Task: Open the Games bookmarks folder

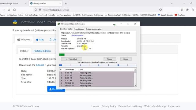Action: coord(99,15)
